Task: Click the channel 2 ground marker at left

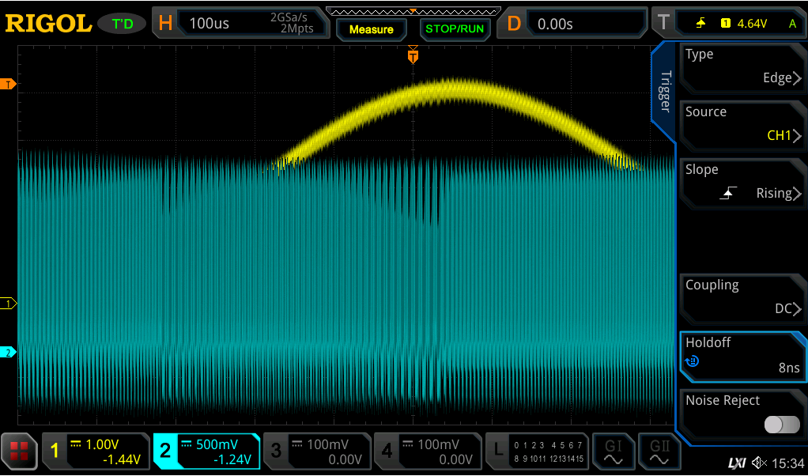Action: click(x=8, y=353)
